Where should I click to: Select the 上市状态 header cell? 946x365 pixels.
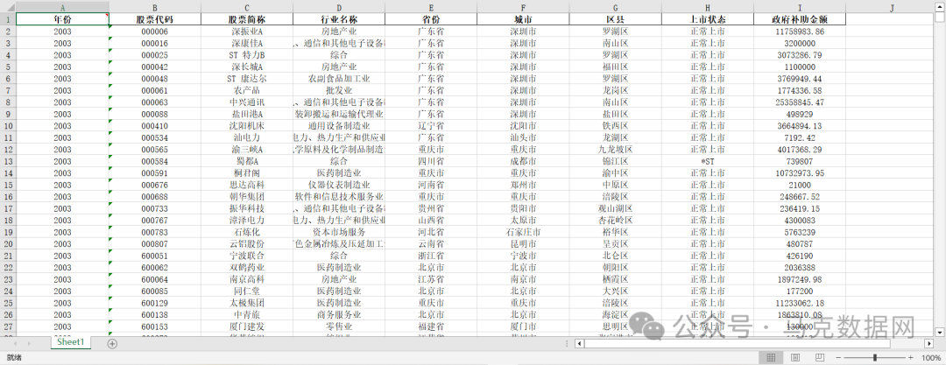708,19
